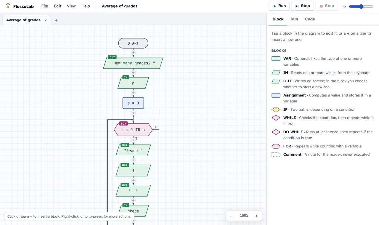Image resolution: width=379 pixels, height=225 pixels.
Task: Select the s = 0 assignment block
Action: pyautogui.click(x=133, y=103)
